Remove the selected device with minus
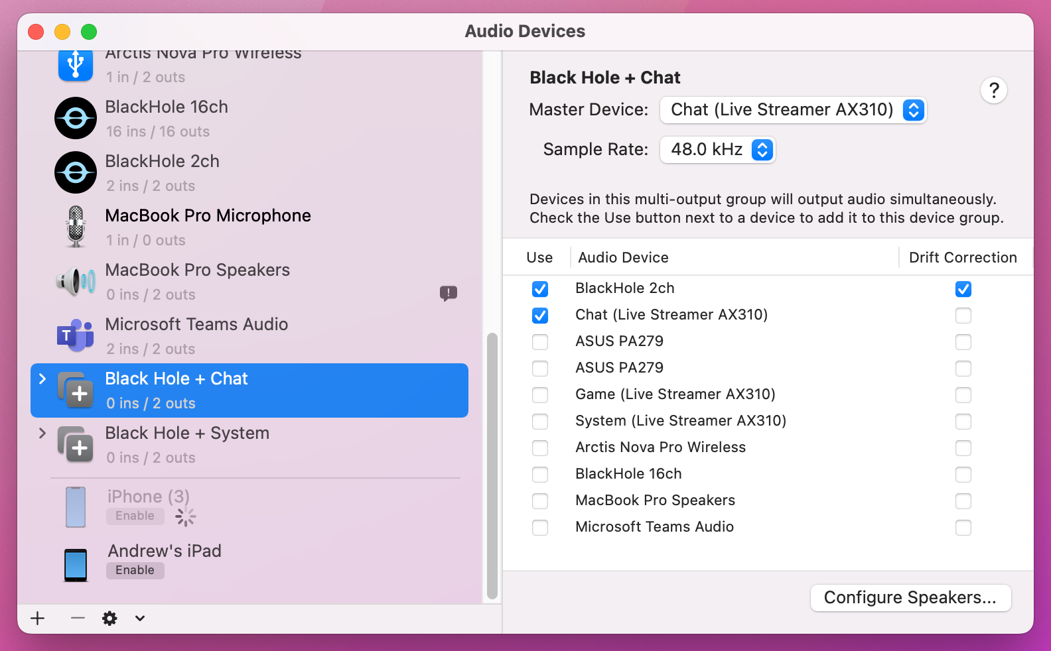The width and height of the screenshot is (1051, 651). point(78,619)
